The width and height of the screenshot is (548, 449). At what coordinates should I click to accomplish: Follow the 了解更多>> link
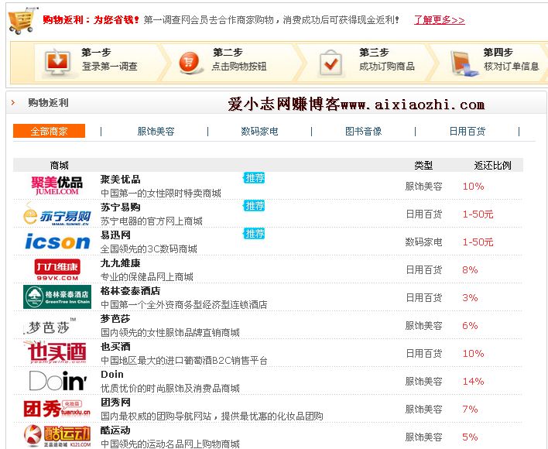[x=440, y=20]
